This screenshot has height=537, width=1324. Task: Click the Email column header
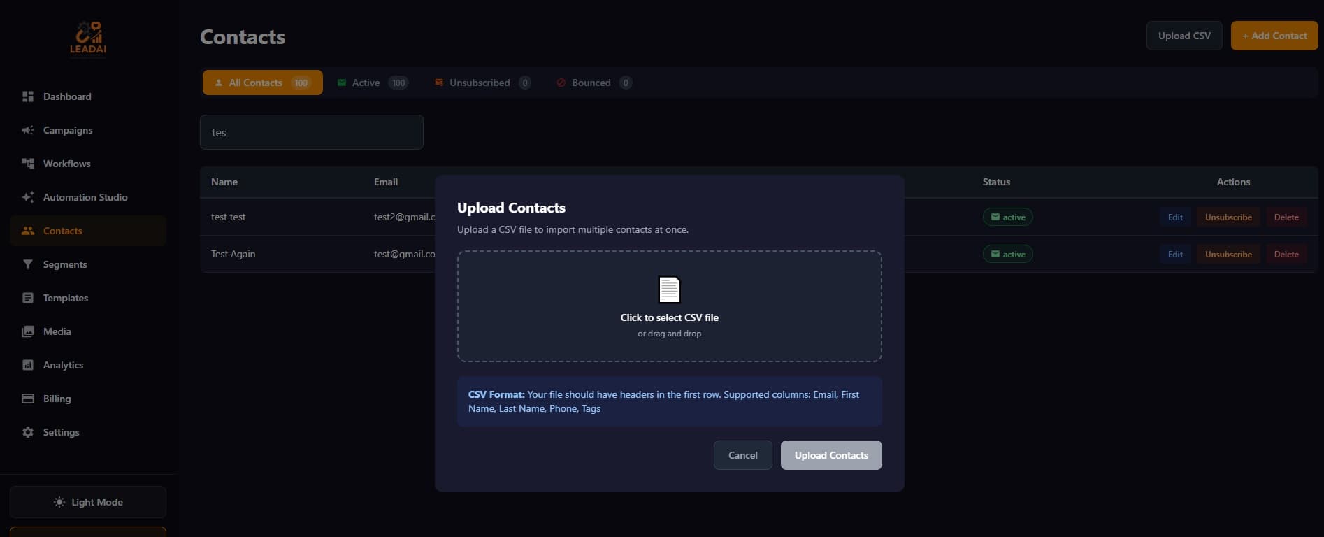[386, 182]
